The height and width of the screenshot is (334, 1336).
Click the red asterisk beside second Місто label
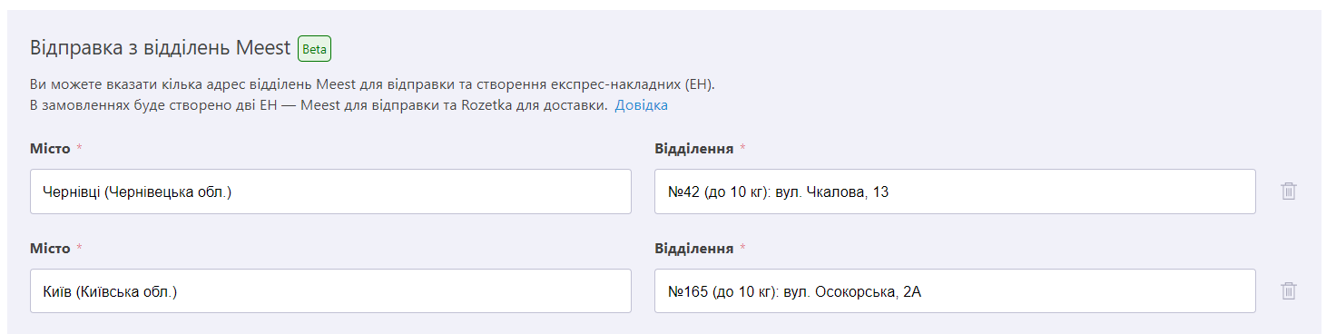tap(80, 247)
